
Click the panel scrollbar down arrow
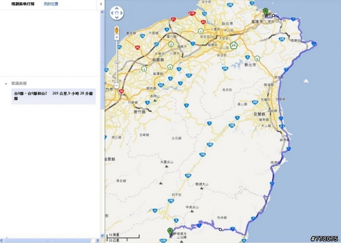tap(102, 236)
